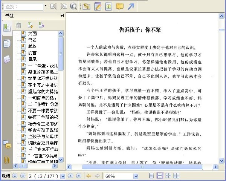226x181 pixels.
Task: Click the grayed next view arrow
Action: point(97,176)
